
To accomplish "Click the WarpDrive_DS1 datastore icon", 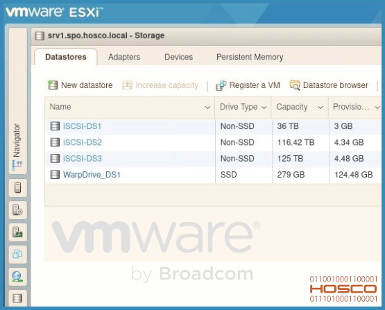I will [55, 175].
